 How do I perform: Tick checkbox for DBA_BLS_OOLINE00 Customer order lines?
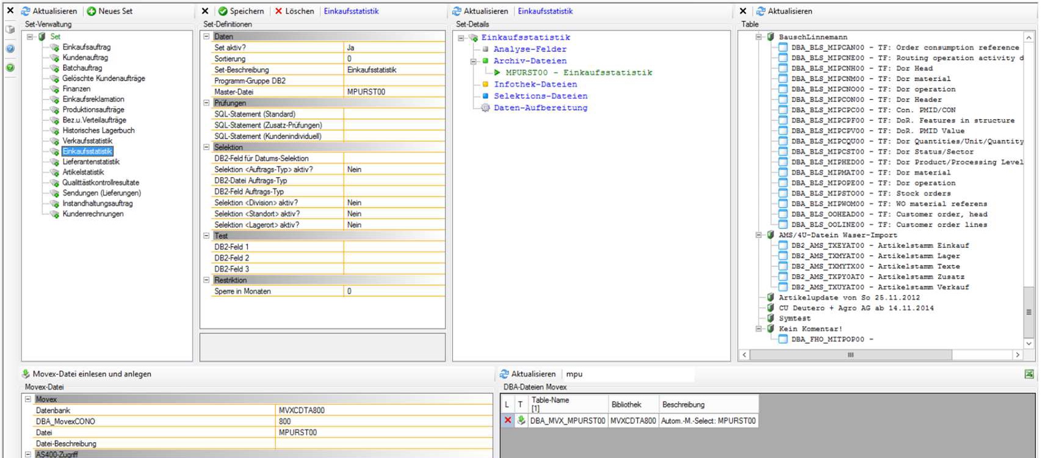(783, 224)
